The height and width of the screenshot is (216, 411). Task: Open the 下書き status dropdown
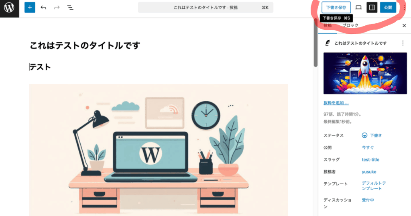click(x=372, y=135)
